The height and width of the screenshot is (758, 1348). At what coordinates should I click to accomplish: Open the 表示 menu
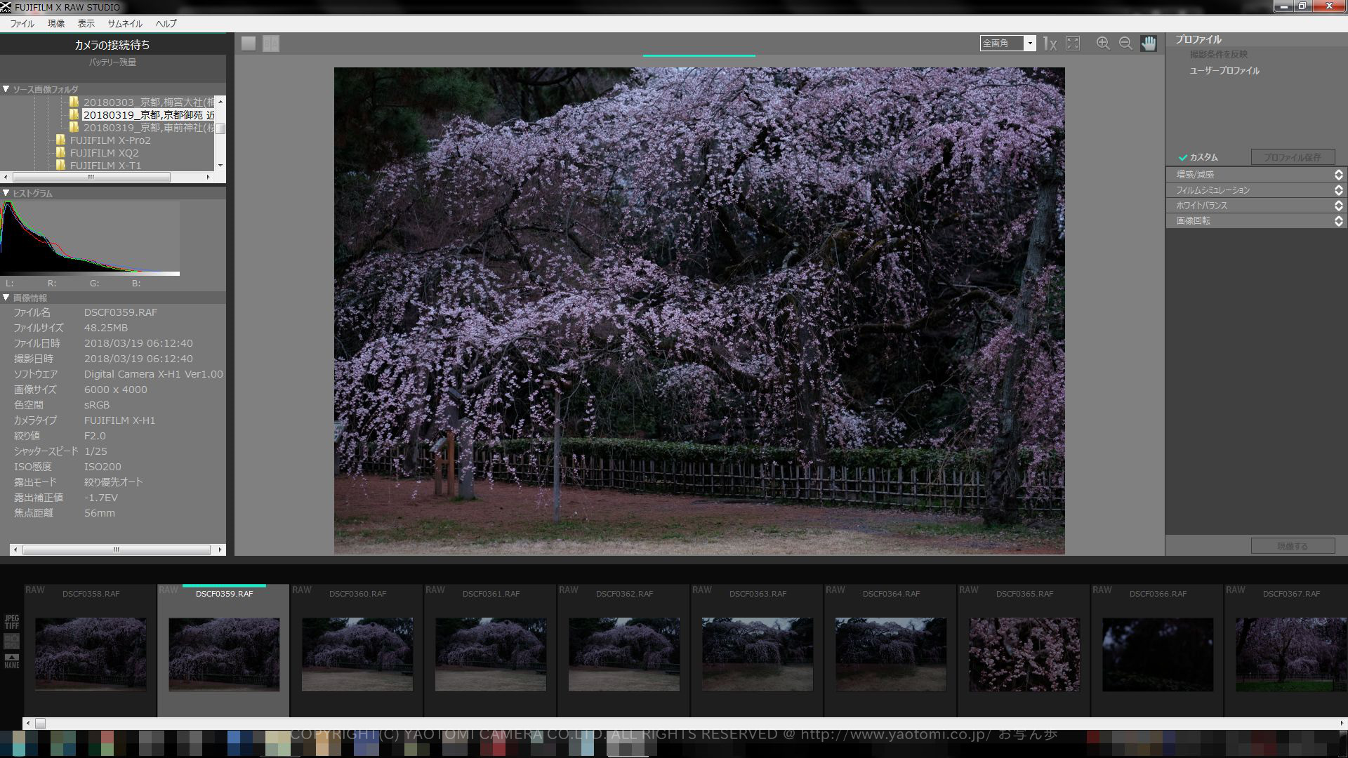pos(86,23)
